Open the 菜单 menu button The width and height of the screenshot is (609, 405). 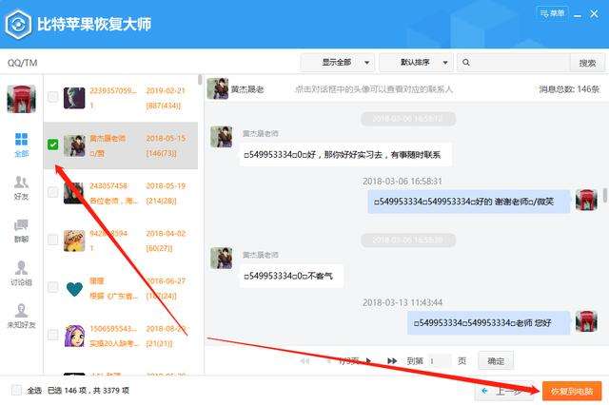tap(552, 13)
